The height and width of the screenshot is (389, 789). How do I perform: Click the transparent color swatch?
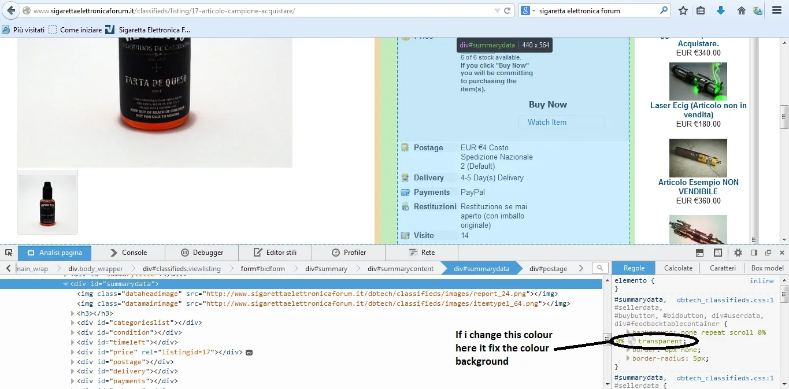[x=632, y=342]
